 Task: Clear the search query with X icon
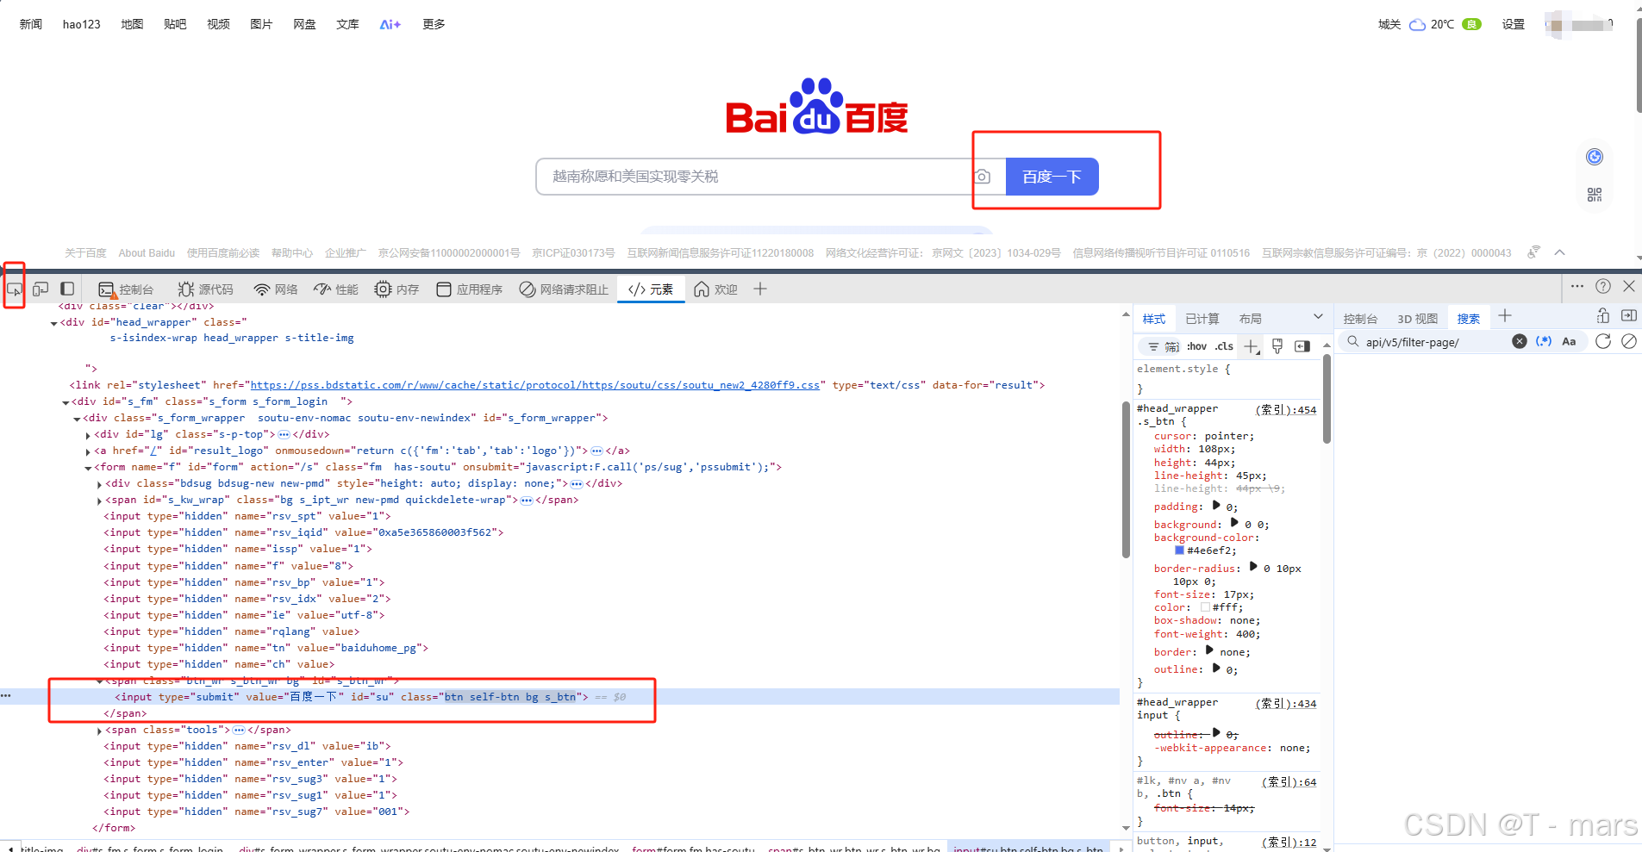click(1520, 341)
